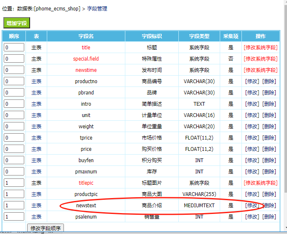The image size is (287, 234).
Task: Focus the order input of the price row
Action: (14, 149)
